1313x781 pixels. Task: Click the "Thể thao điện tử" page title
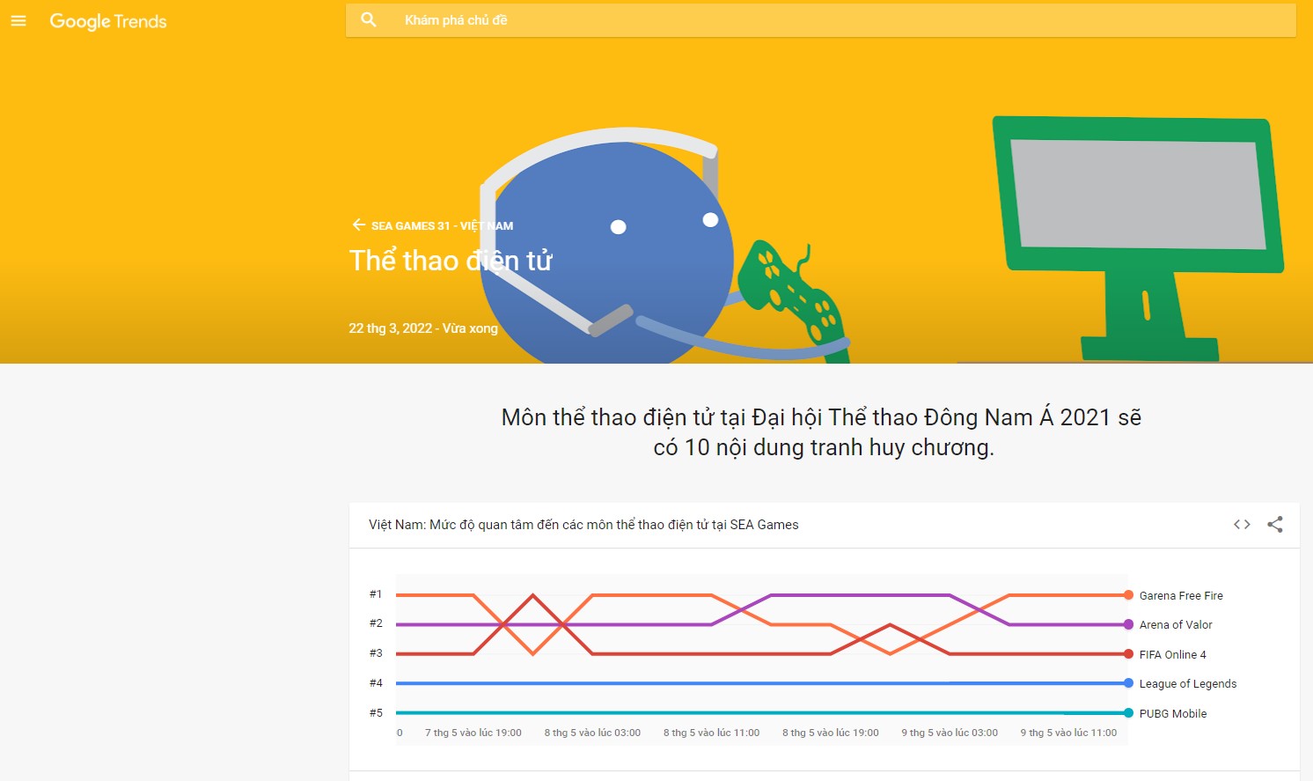tap(451, 261)
